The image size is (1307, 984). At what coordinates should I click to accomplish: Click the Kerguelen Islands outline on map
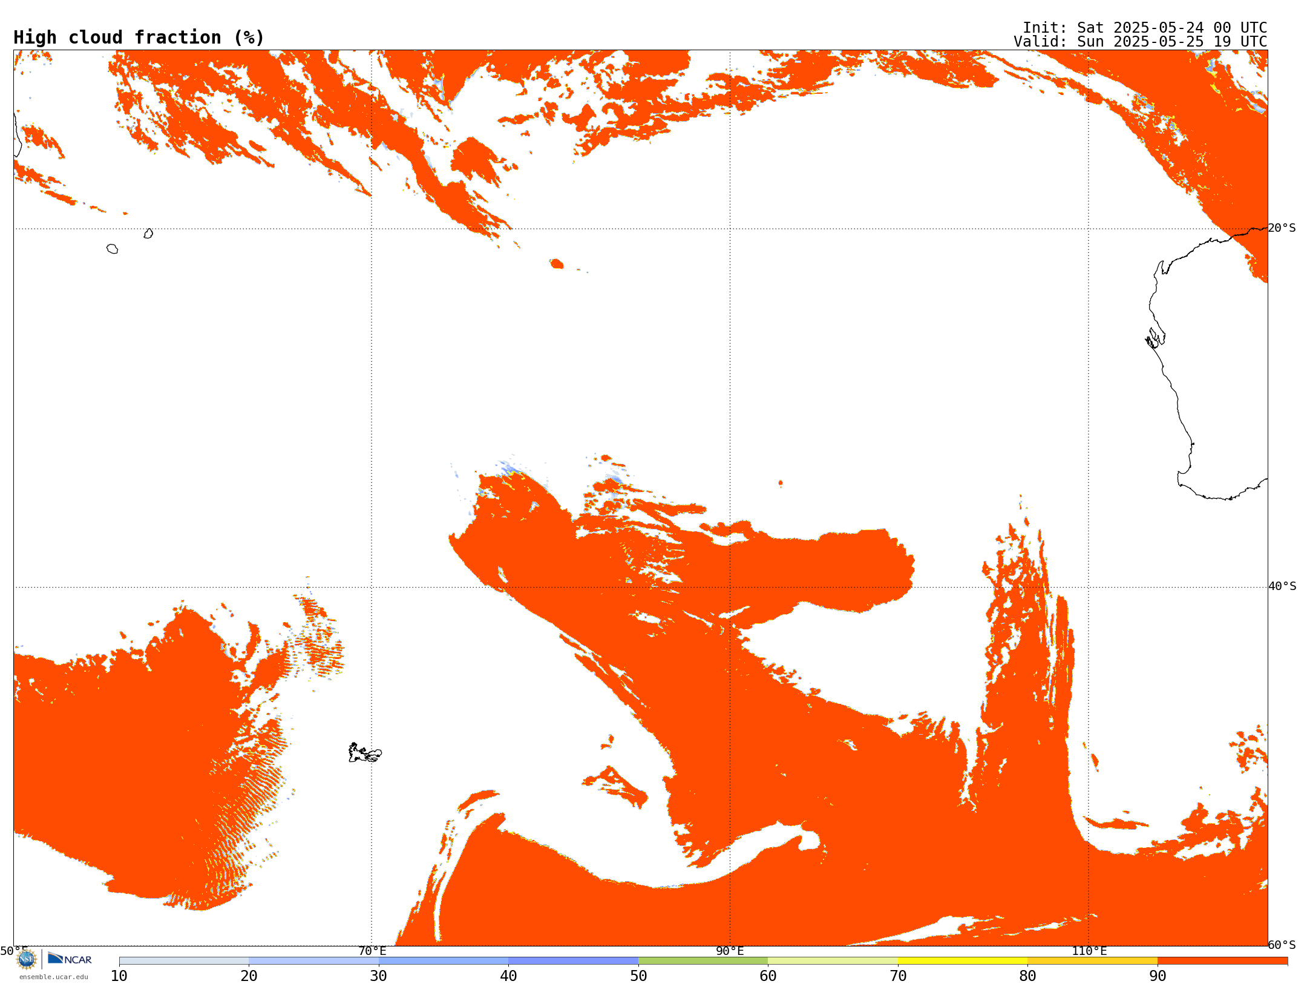365,753
